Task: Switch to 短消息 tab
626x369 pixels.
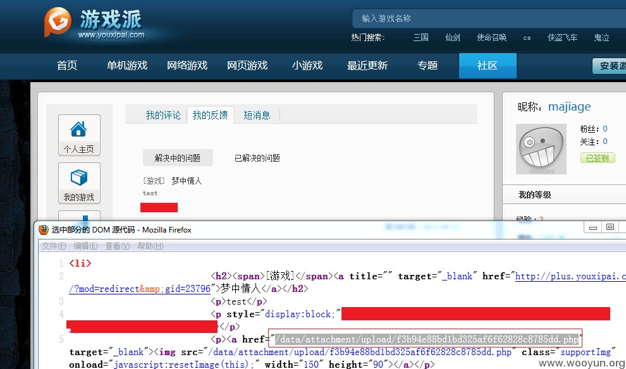Action: click(x=257, y=115)
